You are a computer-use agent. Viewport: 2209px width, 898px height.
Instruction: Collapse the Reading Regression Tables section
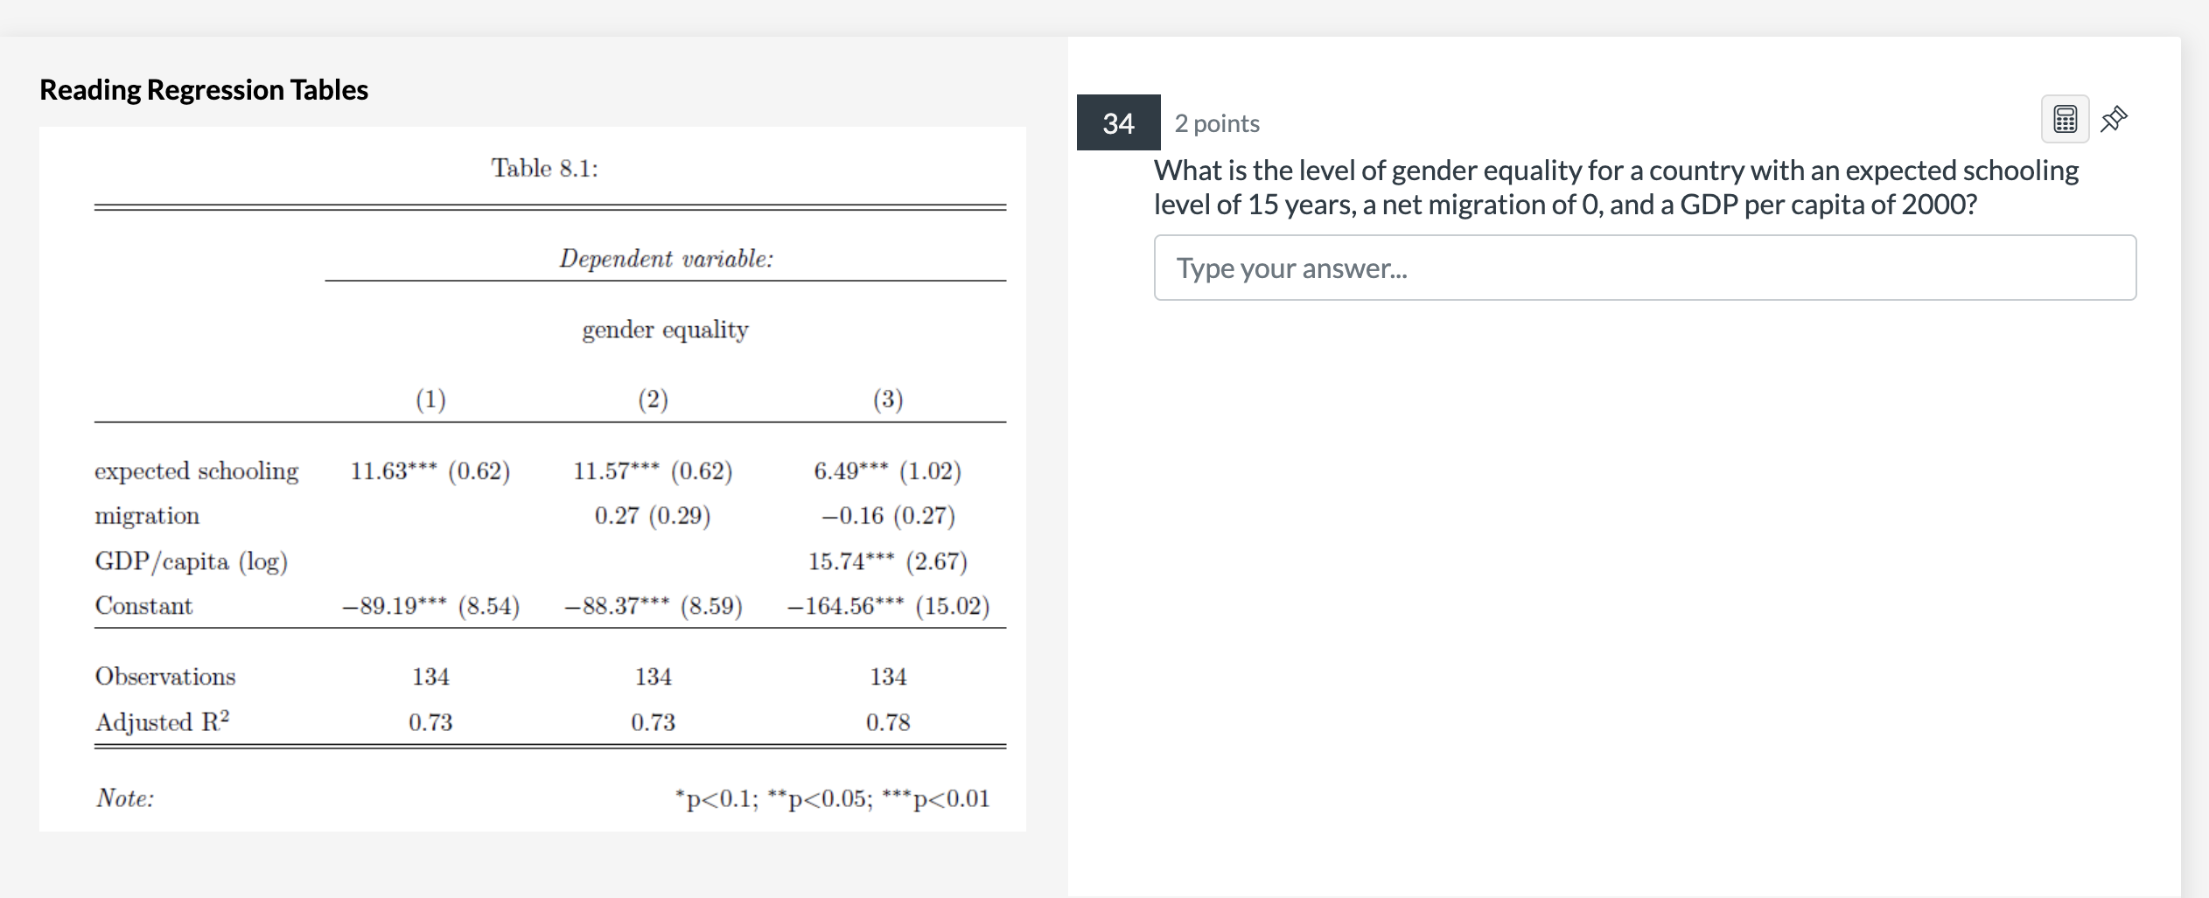203,87
